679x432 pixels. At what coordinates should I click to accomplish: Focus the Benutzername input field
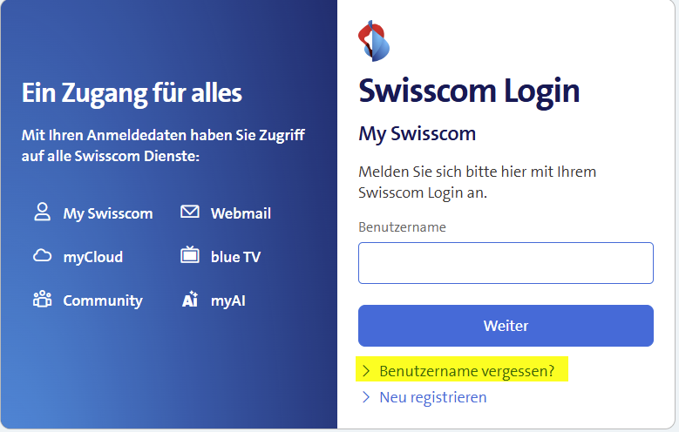[x=506, y=263]
